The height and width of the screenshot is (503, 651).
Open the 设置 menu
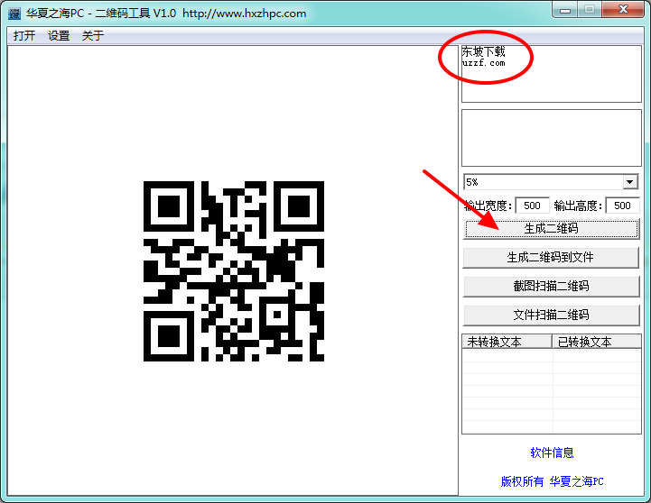click(x=59, y=36)
